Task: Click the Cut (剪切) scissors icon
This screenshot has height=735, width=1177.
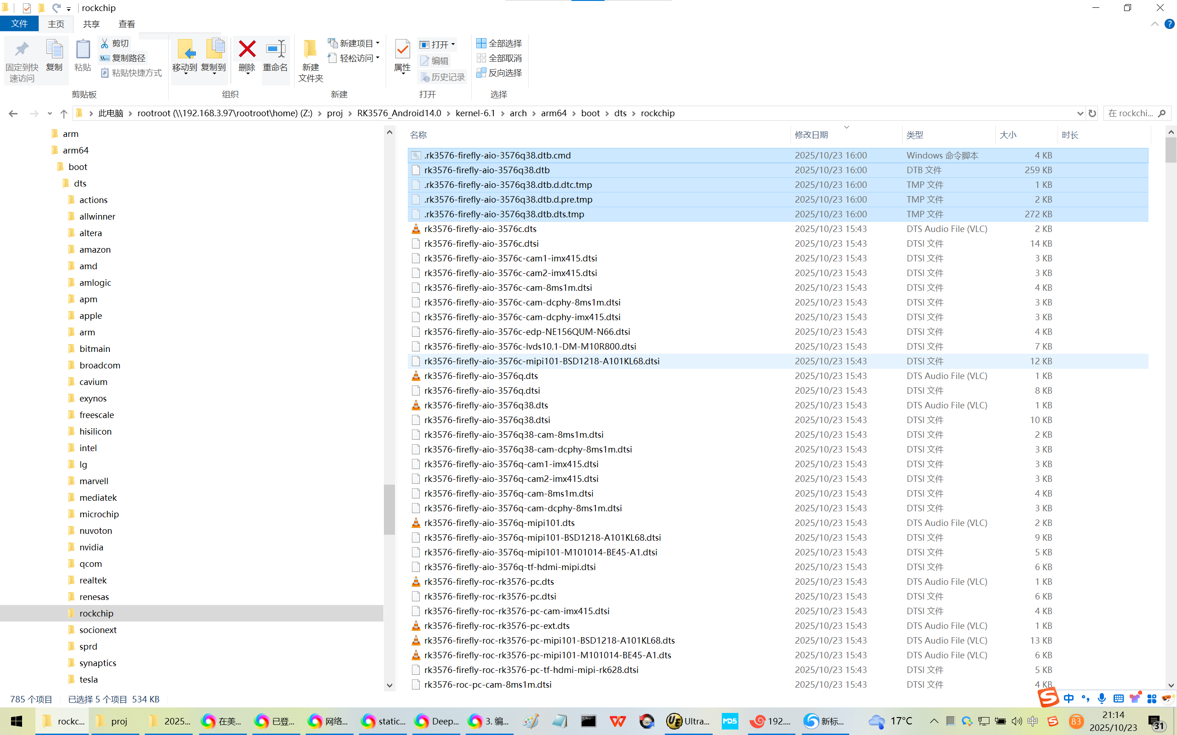Action: (x=104, y=43)
